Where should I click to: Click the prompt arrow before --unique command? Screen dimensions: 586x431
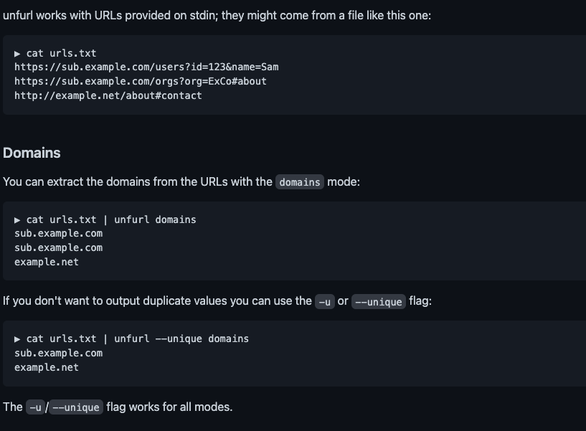click(17, 339)
